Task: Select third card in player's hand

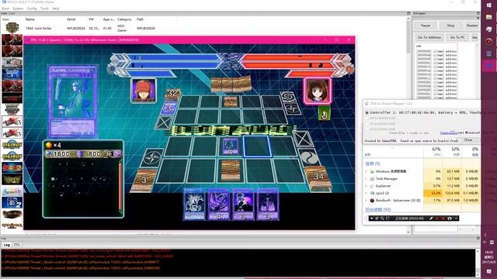Action: [x=243, y=205]
